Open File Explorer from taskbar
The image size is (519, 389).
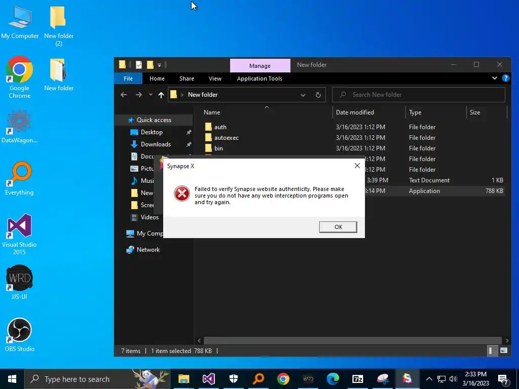pos(183,379)
